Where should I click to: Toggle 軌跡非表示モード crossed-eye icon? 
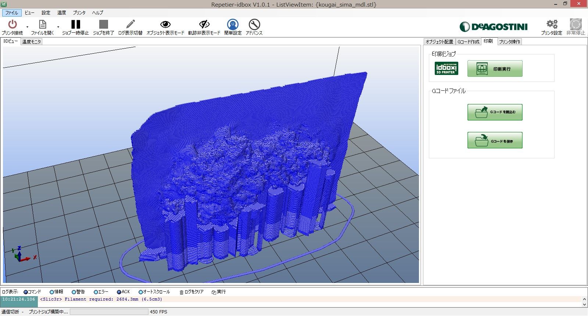tap(204, 25)
